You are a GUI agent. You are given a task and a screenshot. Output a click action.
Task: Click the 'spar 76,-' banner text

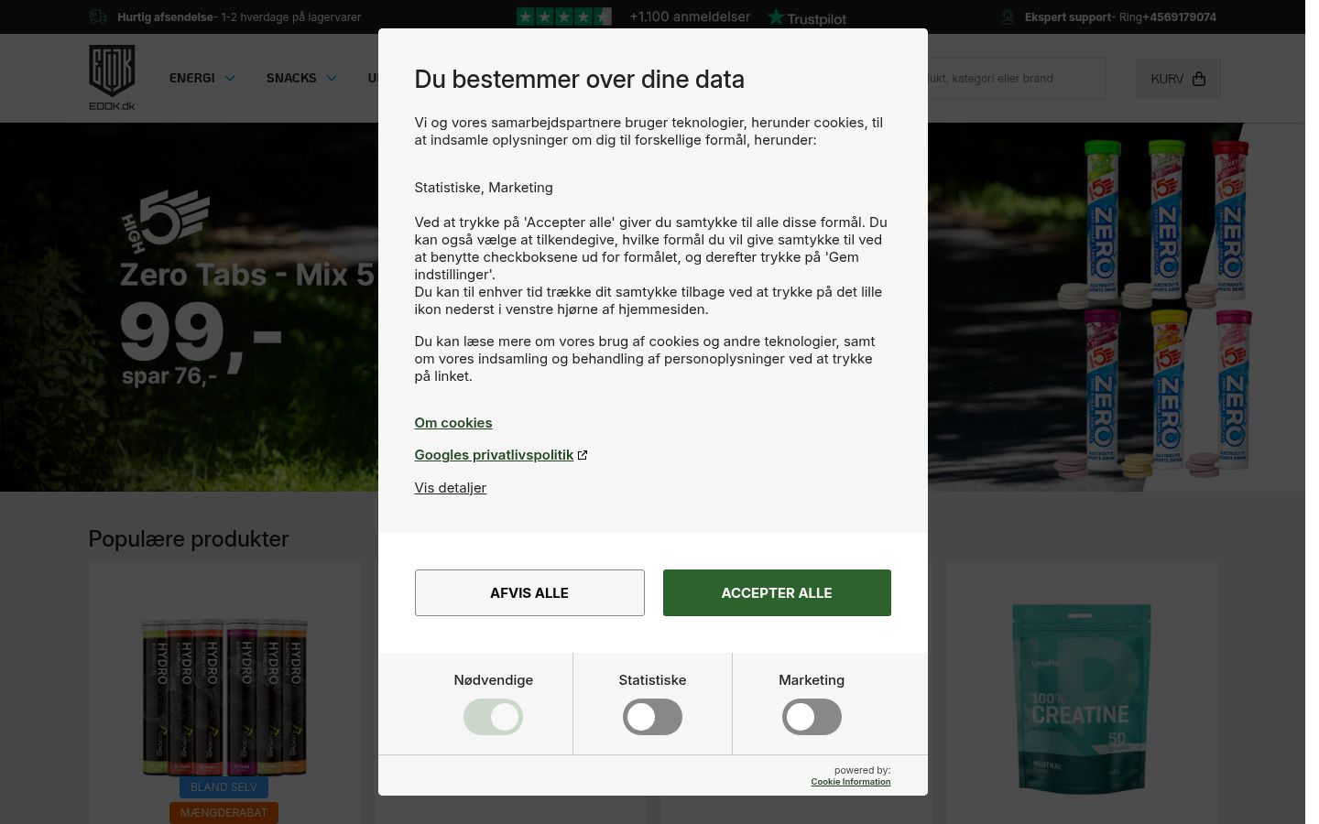(x=169, y=375)
